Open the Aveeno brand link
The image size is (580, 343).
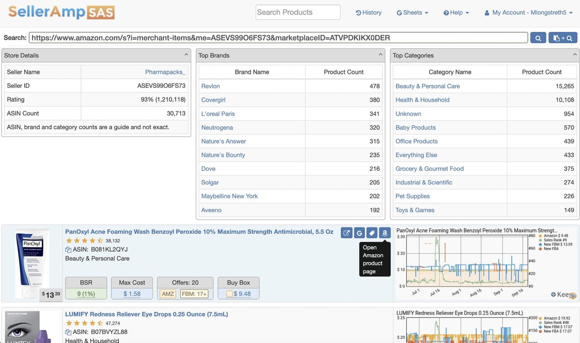point(211,210)
